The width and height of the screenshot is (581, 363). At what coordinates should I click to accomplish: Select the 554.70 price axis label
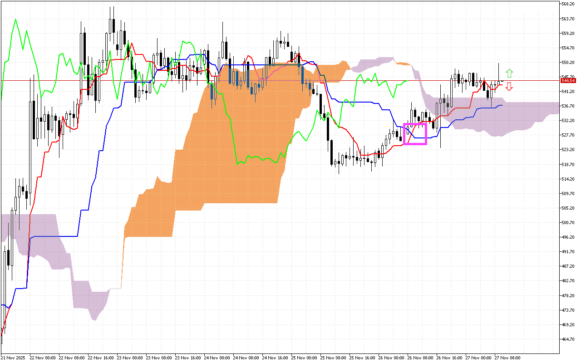click(x=568, y=48)
